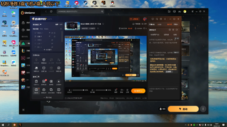Screen dimensions: 227x127
Task: Open the camera-shaped tool in the bottom basic tools row
Action: (x=44, y=91)
